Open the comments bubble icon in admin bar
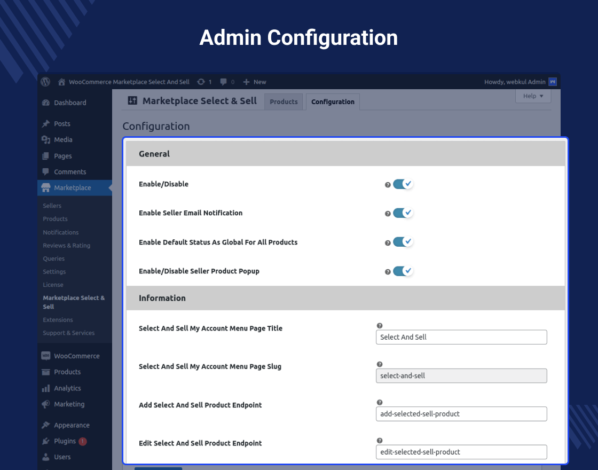Screen dimensions: 598x470 point(224,82)
